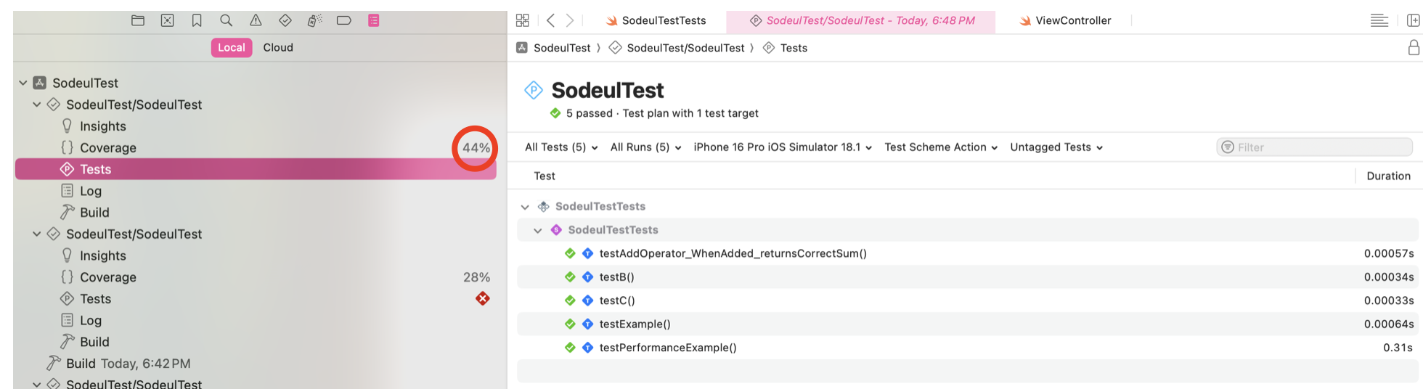Screen dimensions: 1423x389
Task: Open the Debug navigator spray icon
Action: pos(314,20)
